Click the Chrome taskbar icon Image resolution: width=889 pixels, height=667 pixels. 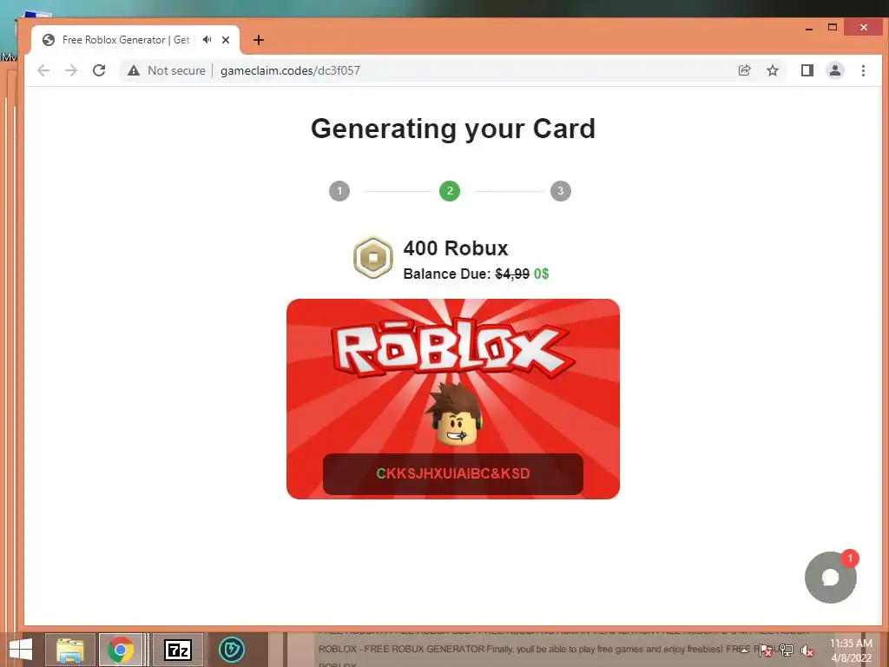(120, 650)
